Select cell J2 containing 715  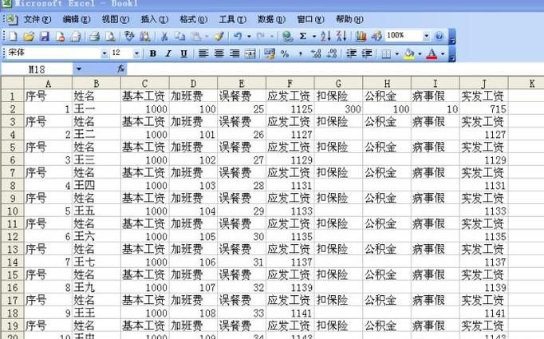[x=483, y=109]
